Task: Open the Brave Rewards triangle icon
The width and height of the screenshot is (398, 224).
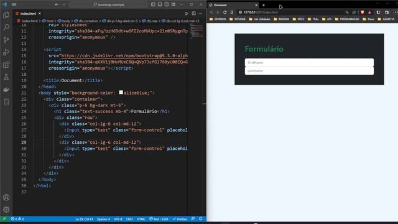Action: tap(369, 12)
